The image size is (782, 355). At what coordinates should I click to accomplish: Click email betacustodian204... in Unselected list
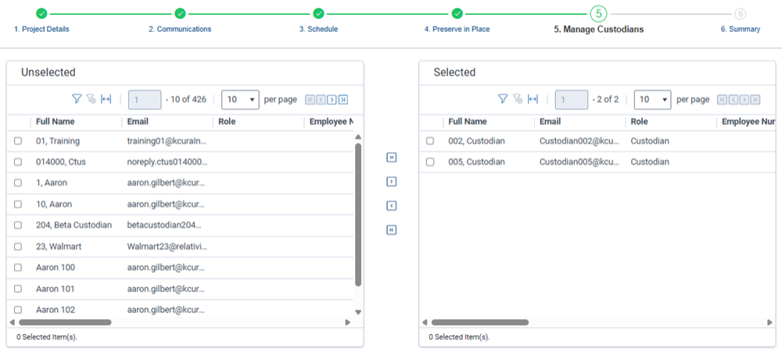165,225
